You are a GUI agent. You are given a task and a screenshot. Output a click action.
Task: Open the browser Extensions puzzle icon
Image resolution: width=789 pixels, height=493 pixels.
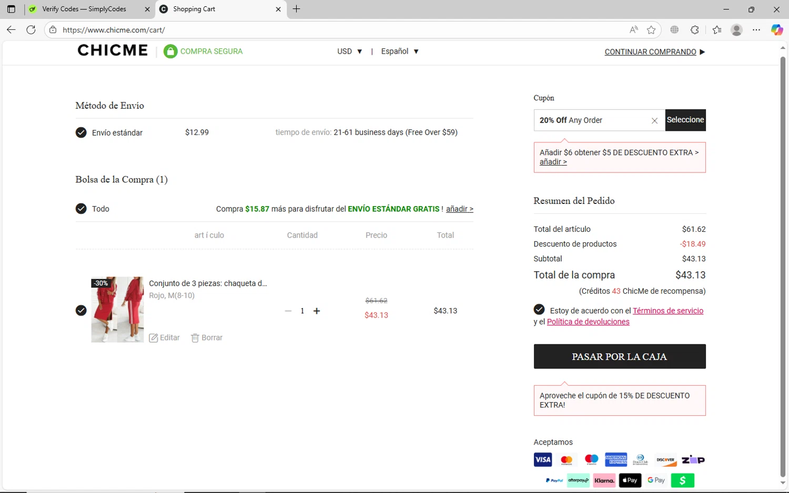click(x=695, y=30)
